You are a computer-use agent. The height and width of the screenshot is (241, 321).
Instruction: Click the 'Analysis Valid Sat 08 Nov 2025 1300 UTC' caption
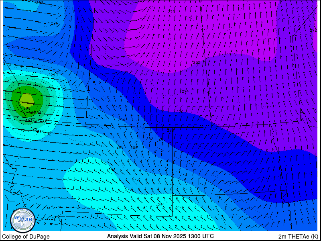(160, 236)
